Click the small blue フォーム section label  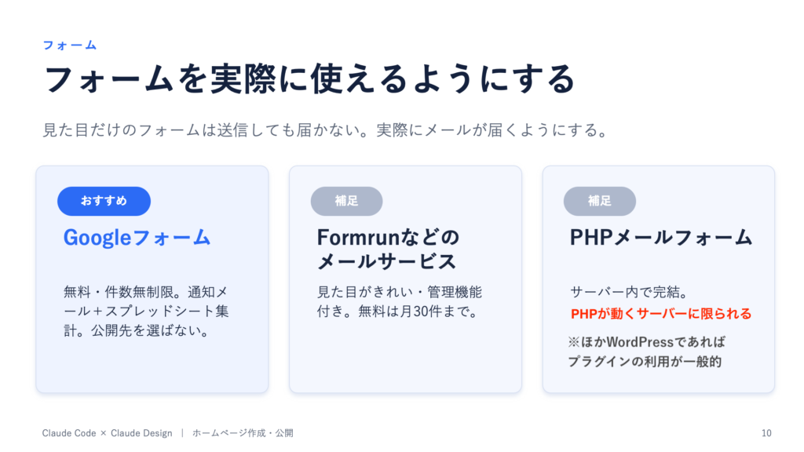point(70,45)
